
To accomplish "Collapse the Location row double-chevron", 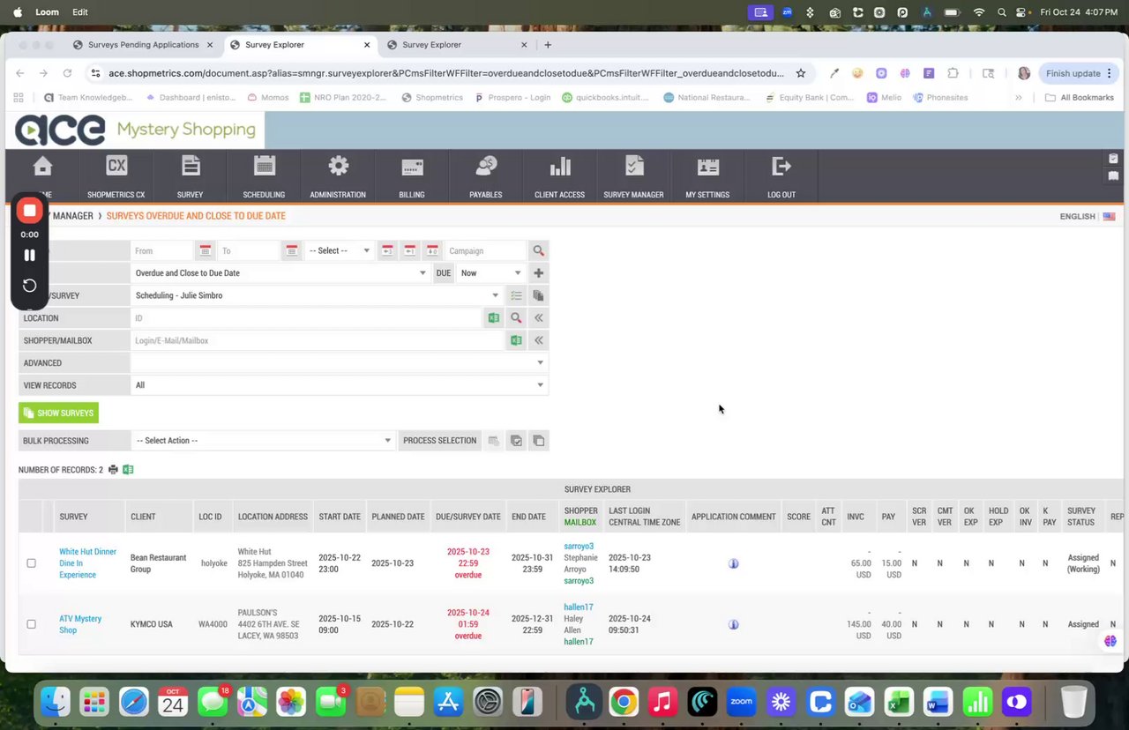I will (x=538, y=318).
